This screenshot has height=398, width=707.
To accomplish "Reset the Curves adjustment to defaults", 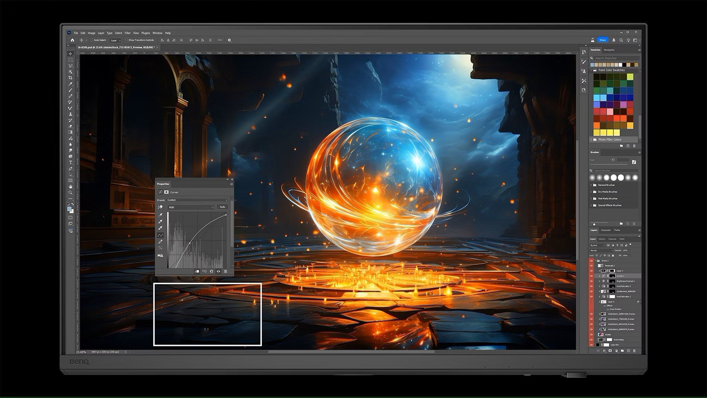I will pyautogui.click(x=211, y=271).
